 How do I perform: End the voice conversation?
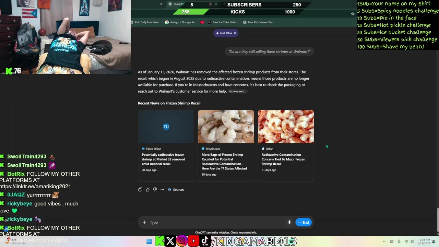(303, 222)
